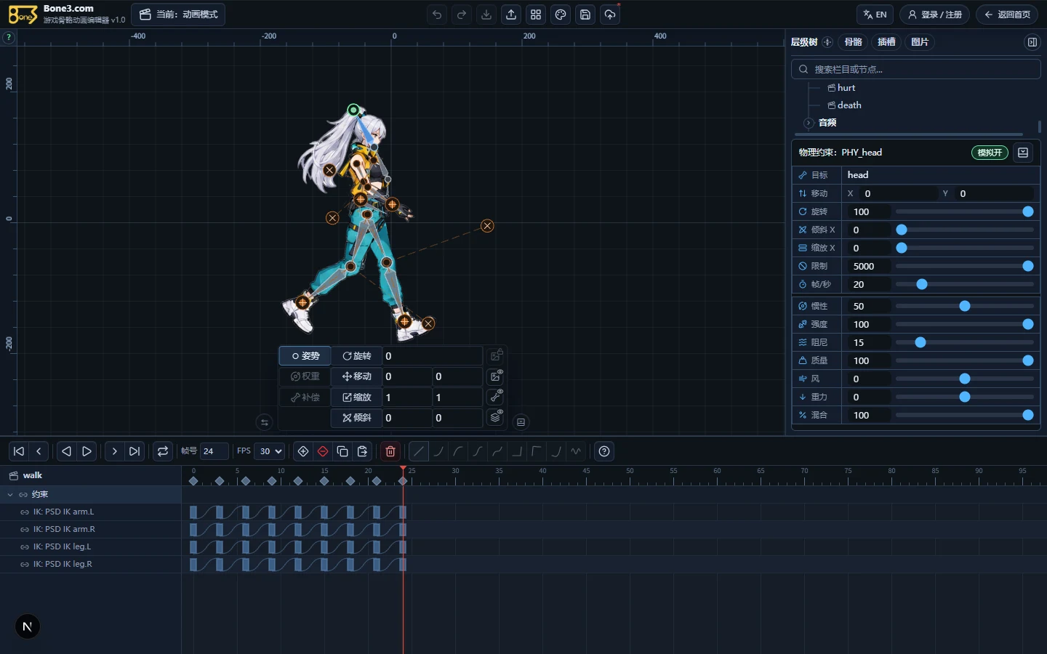This screenshot has height=654, width=1047.
Task: Click the insert keyframe diamond icon
Action: [303, 451]
